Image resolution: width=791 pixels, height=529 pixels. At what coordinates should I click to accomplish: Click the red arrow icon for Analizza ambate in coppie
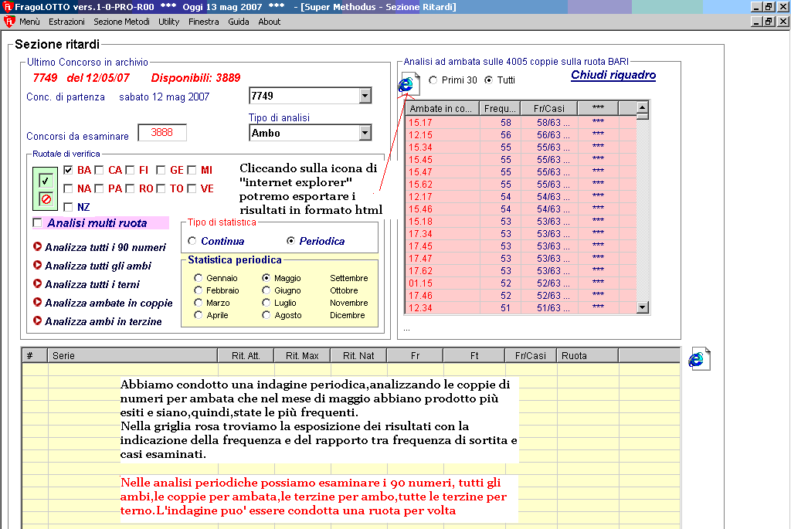[x=37, y=303]
